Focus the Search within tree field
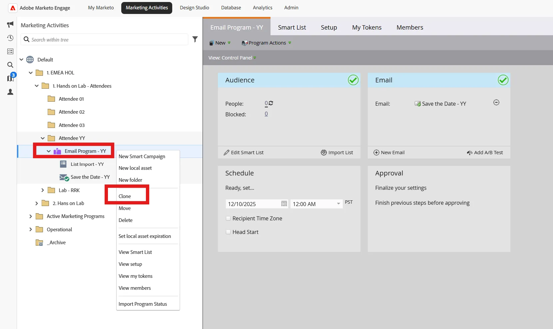 (x=105, y=40)
